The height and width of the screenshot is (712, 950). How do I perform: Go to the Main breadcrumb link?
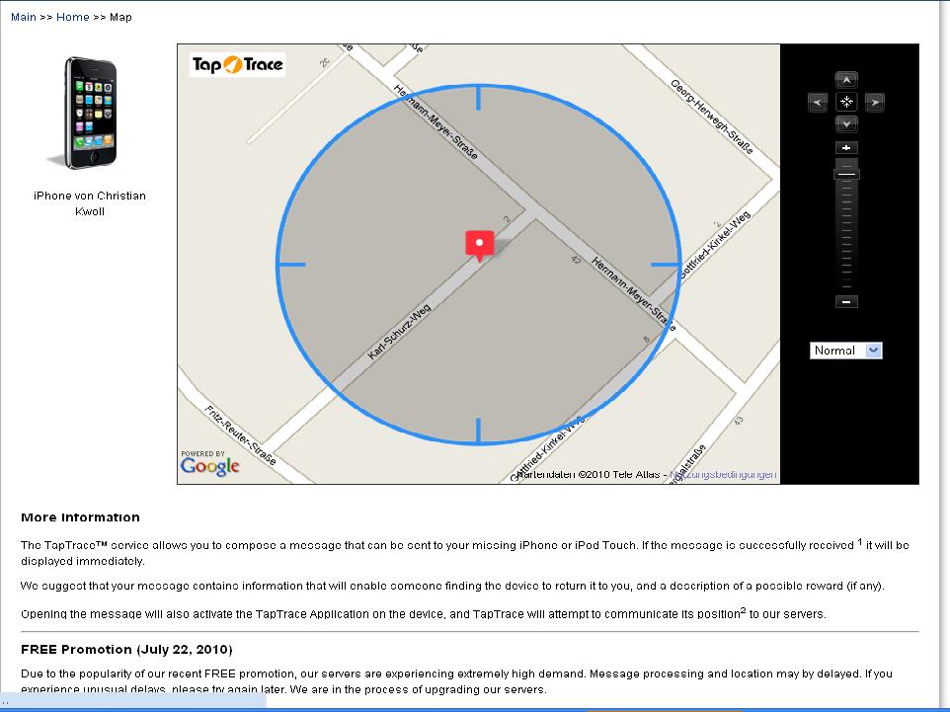pos(24,17)
